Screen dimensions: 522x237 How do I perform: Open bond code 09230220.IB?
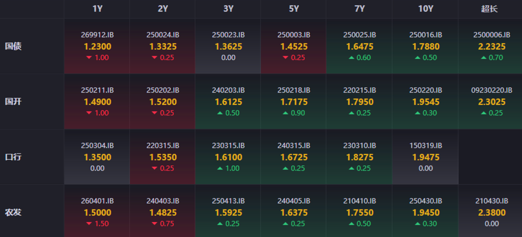pos(491,90)
